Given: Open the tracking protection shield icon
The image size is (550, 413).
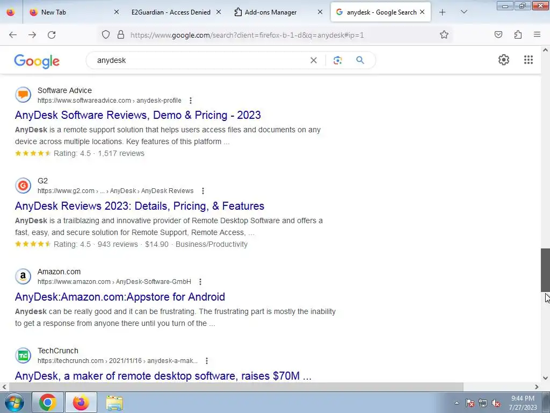Looking at the screenshot, I should pyautogui.click(x=106, y=34).
